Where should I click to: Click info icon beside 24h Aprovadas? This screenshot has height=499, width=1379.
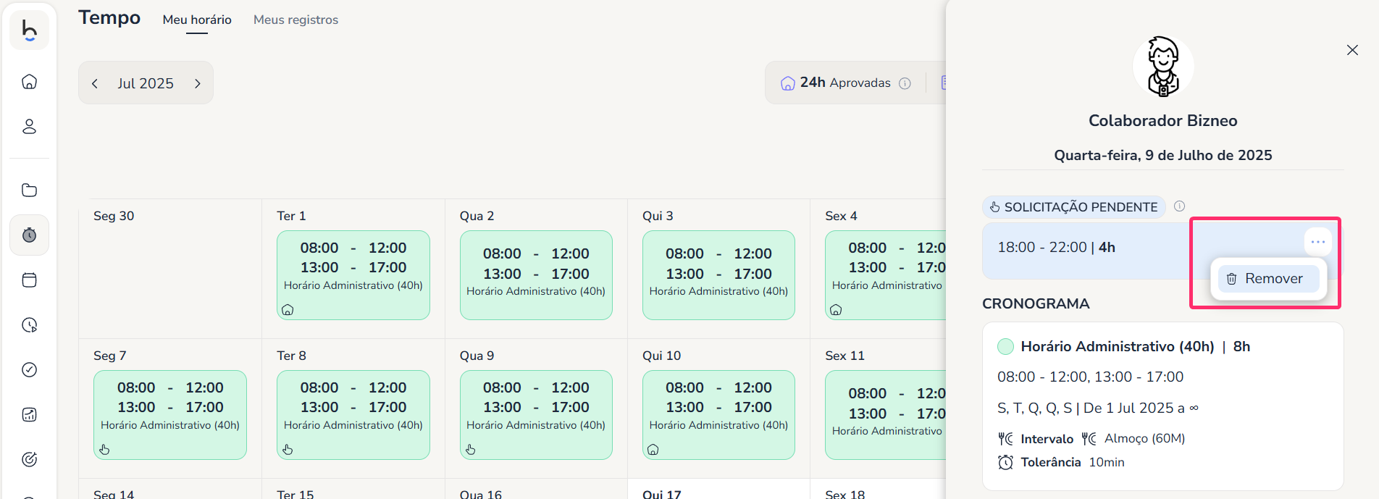coord(905,83)
